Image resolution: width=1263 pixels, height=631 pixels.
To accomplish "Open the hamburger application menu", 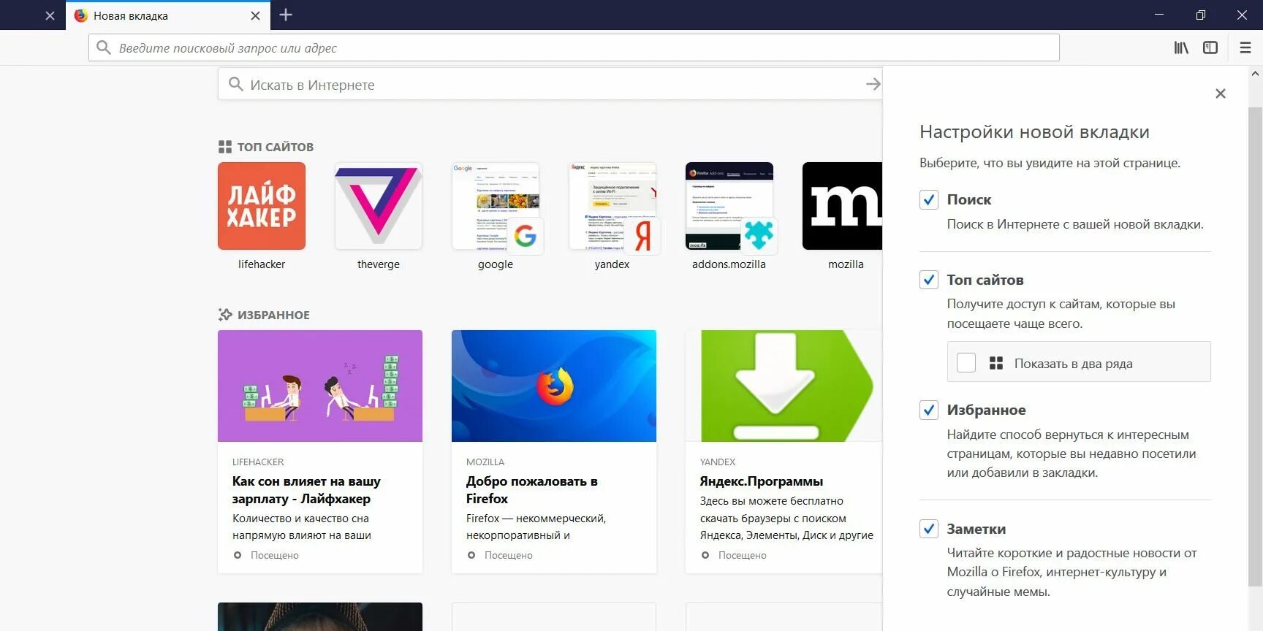I will [x=1245, y=47].
